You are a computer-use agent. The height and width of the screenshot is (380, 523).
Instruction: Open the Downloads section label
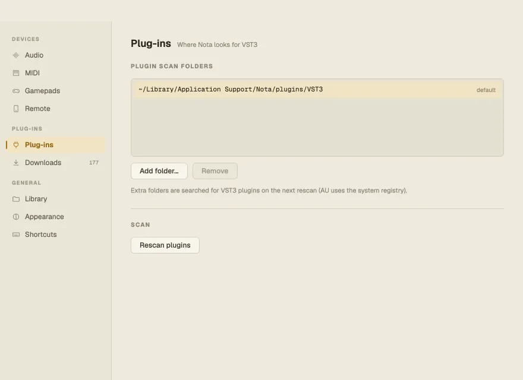click(43, 163)
